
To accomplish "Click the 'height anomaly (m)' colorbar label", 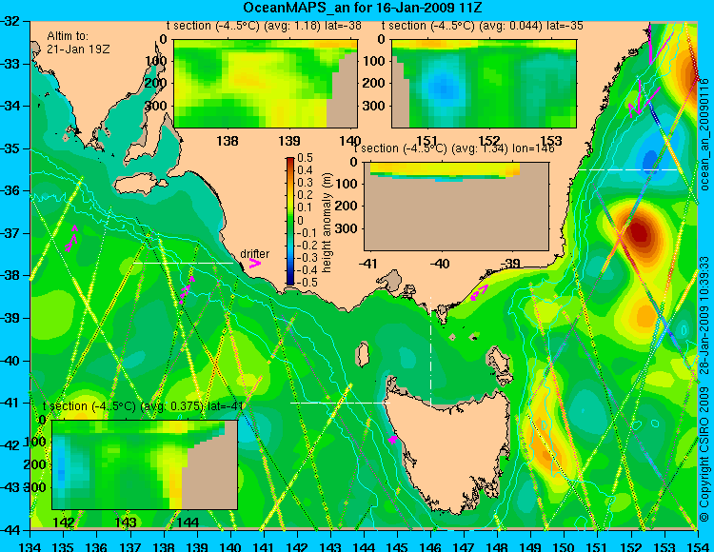I will 327,223.
